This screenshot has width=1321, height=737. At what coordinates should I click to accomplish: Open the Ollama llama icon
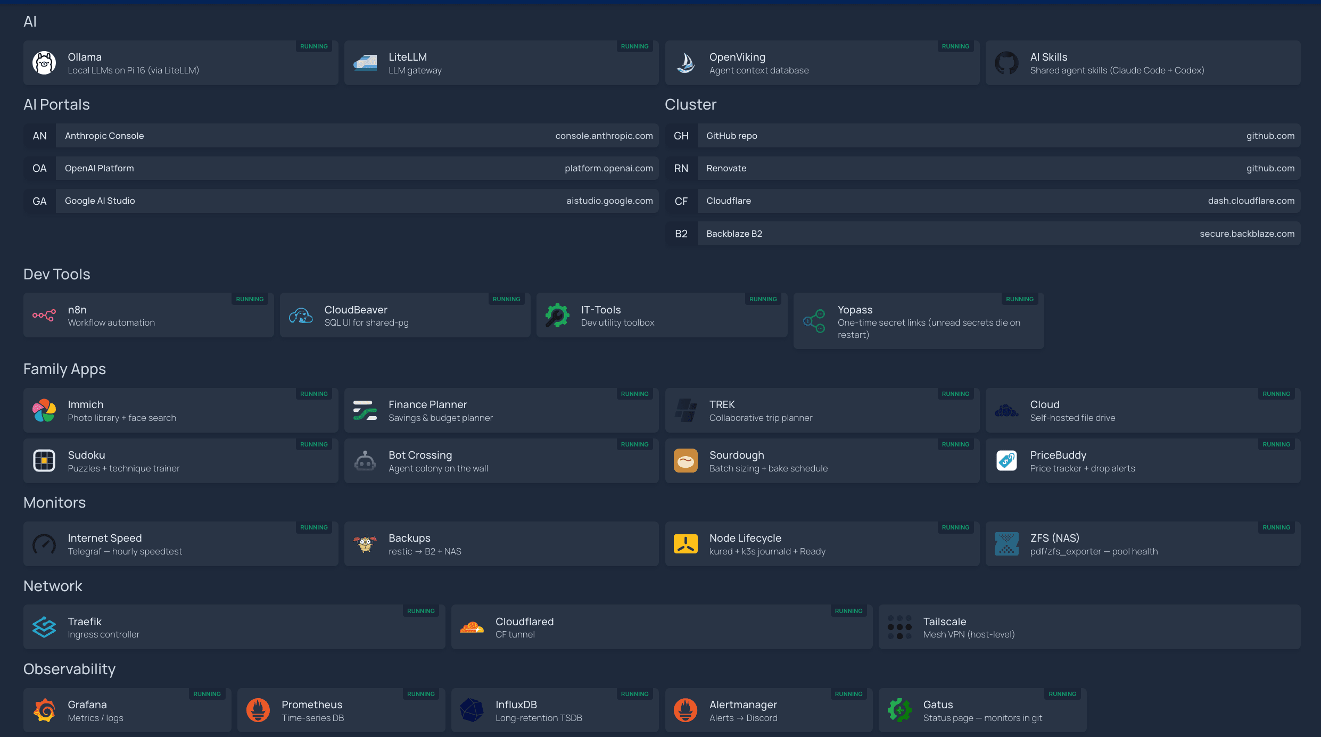(x=44, y=63)
